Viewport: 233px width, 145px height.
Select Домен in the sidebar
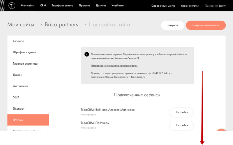pyautogui.click(x=28, y=75)
